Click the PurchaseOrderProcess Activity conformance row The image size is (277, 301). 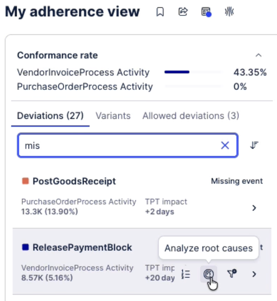click(x=85, y=86)
